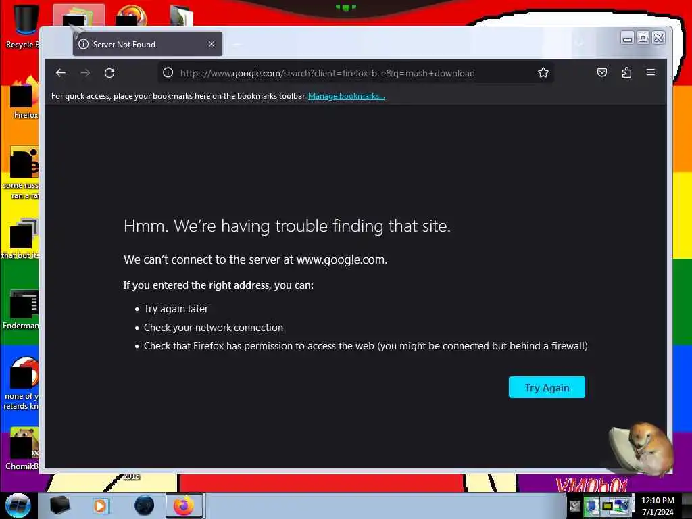Select the 'that but its' desktop icon
Viewport: 692px width, 519px height.
tap(20, 239)
